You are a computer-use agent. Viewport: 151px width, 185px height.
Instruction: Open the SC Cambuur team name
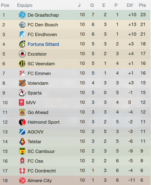point(41,151)
